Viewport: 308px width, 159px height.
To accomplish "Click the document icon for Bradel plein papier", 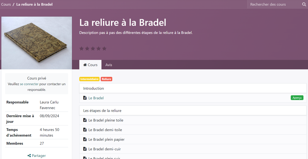I will [x=85, y=139].
